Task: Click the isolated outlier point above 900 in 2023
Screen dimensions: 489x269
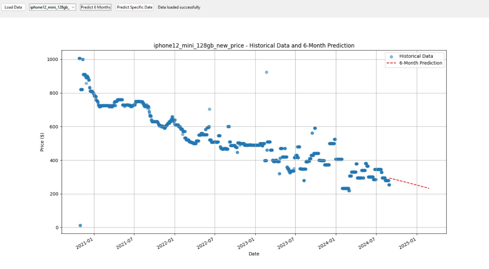Action: click(267, 72)
